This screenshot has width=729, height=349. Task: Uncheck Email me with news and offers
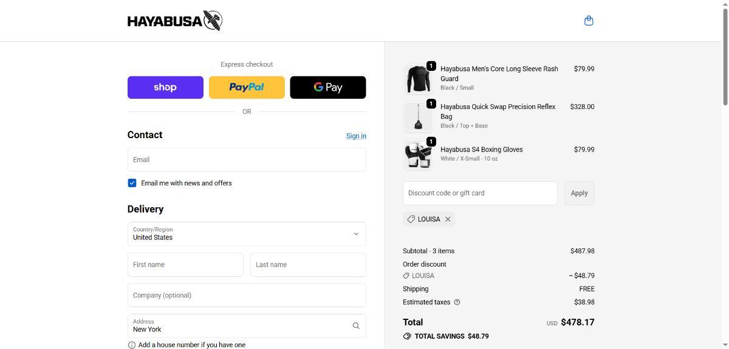point(132,183)
